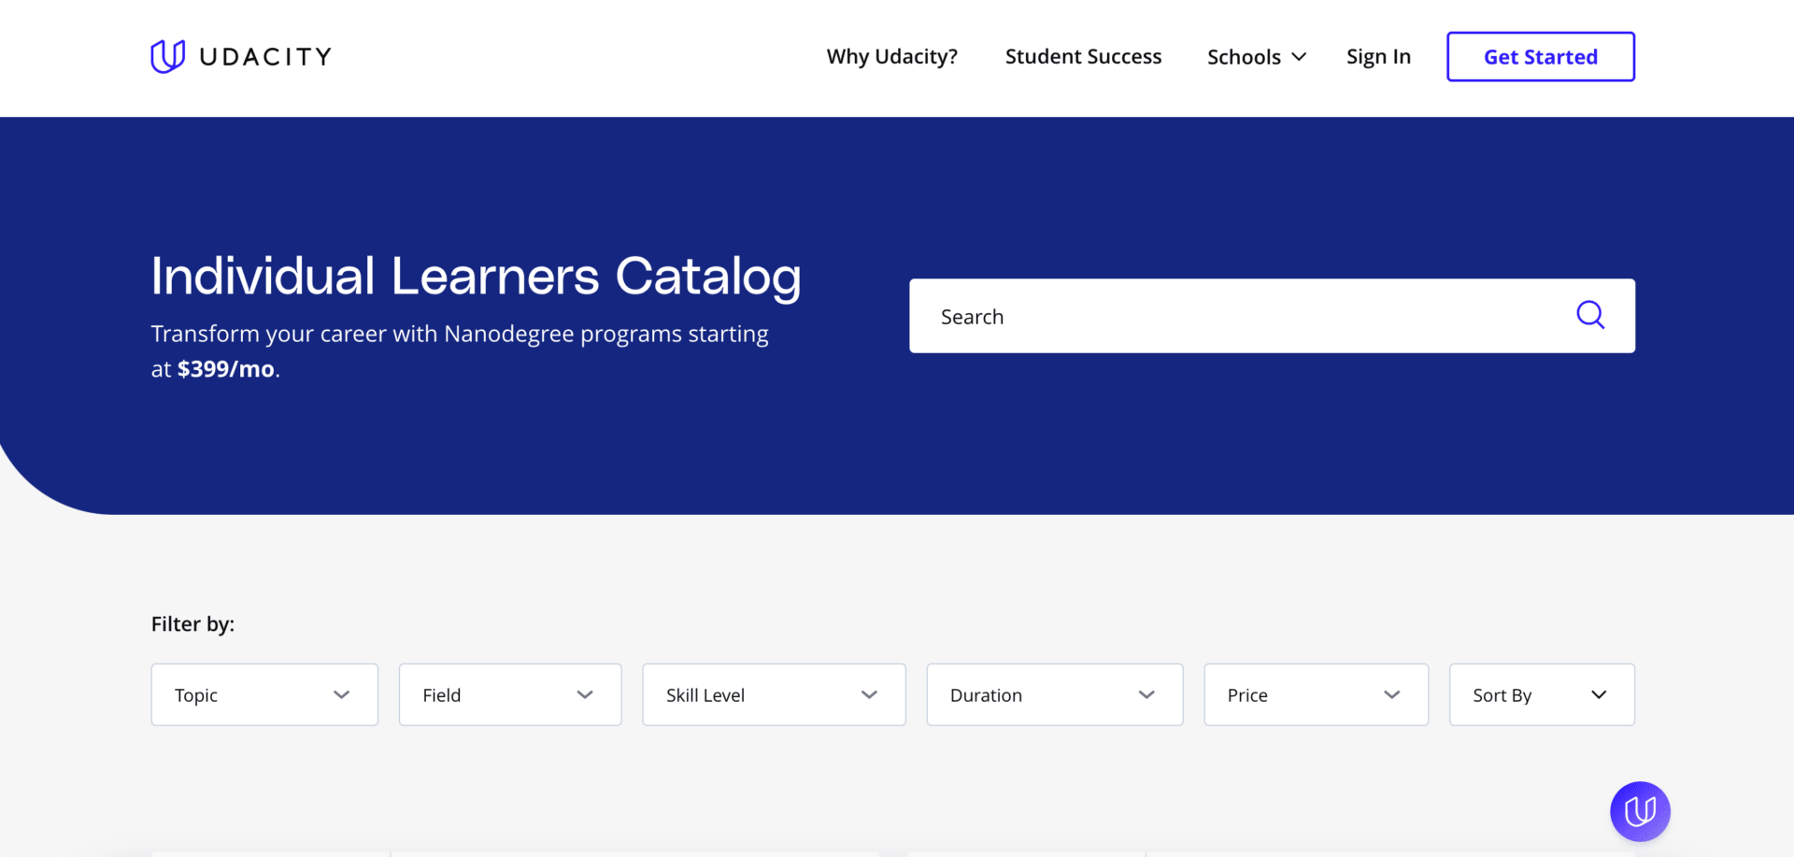Click the Get Started button
The width and height of the screenshot is (1794, 857).
click(x=1541, y=57)
